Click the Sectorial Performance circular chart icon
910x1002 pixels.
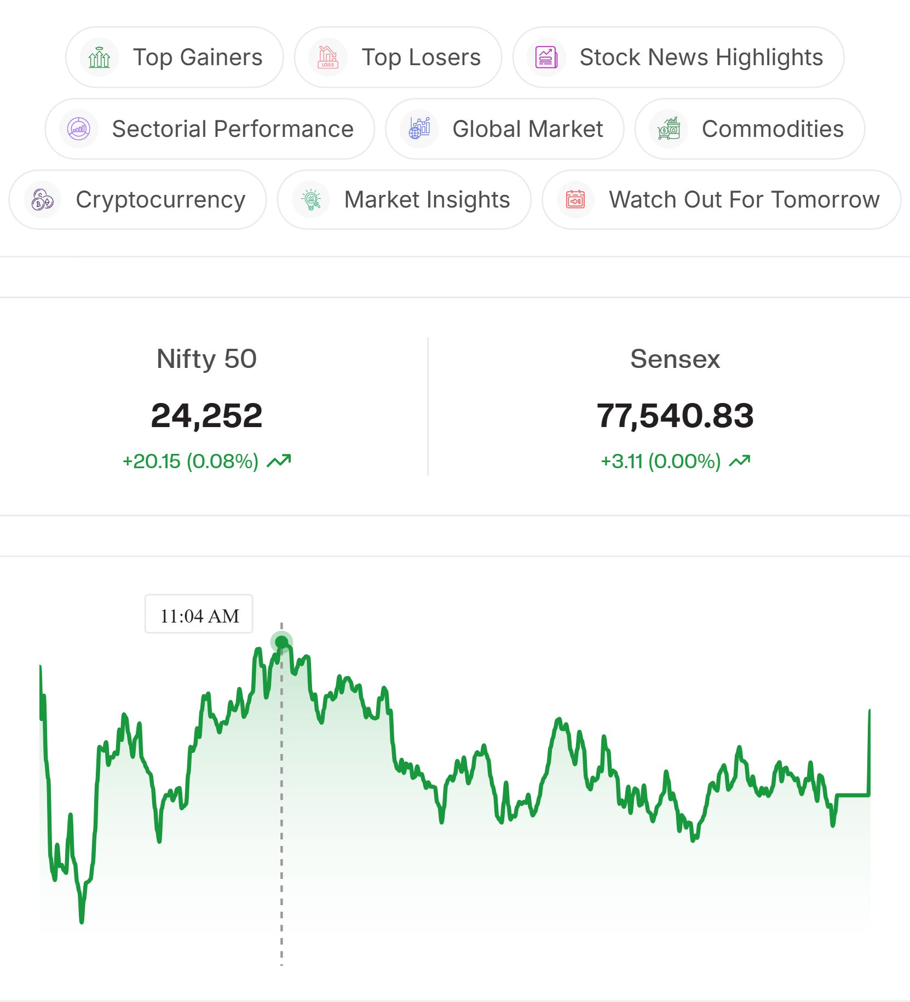(79, 129)
